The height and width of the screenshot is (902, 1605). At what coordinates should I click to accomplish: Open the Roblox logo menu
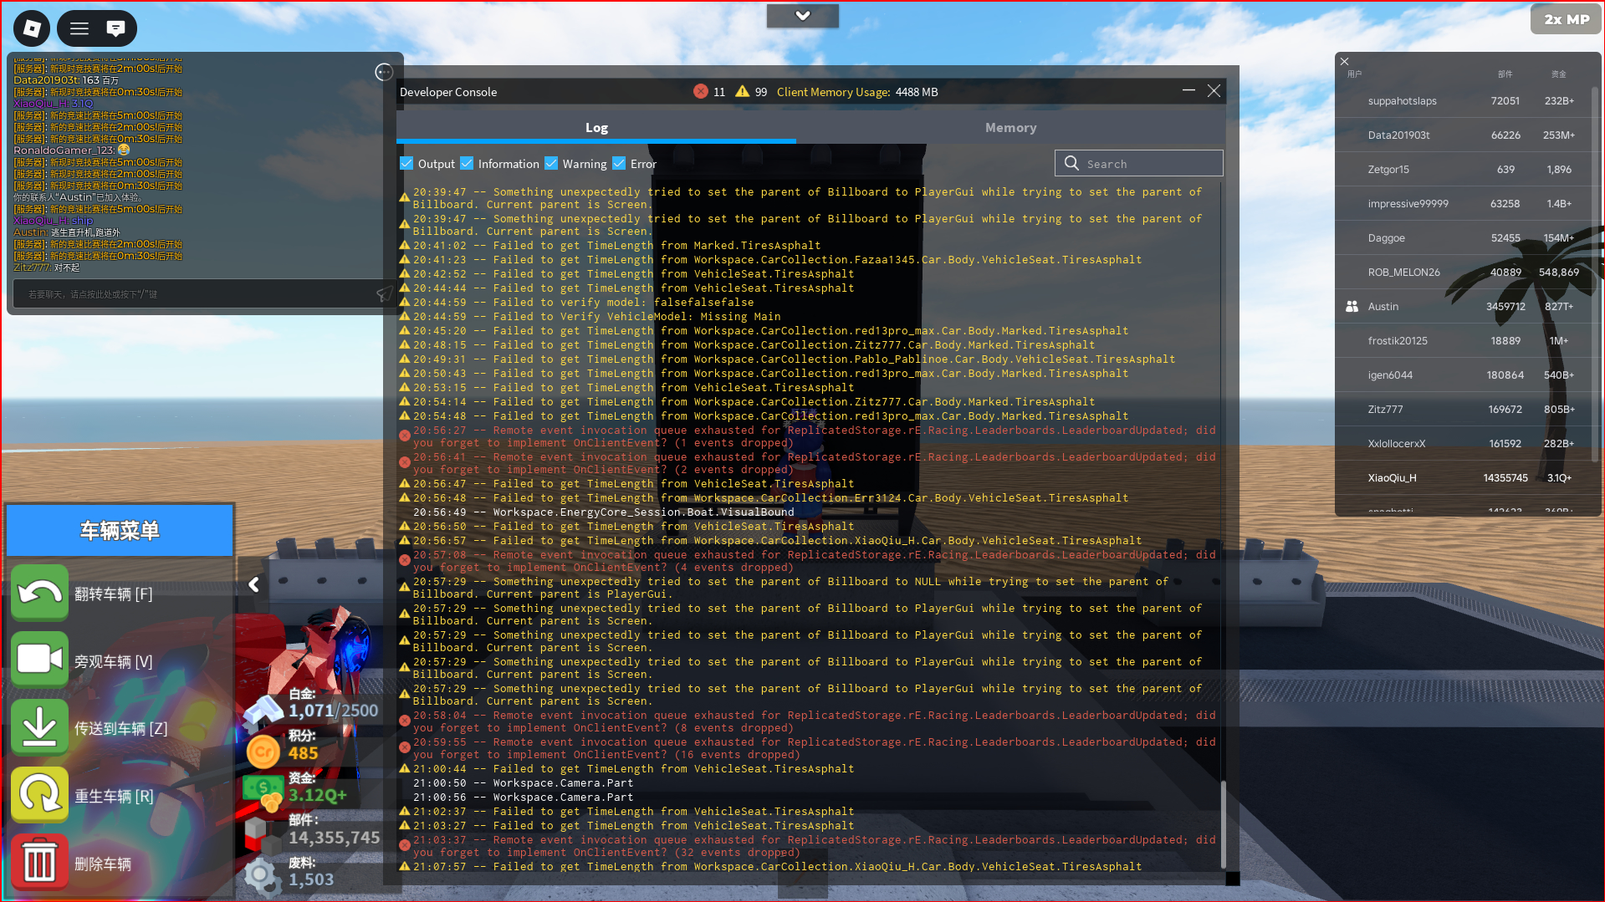[32, 28]
